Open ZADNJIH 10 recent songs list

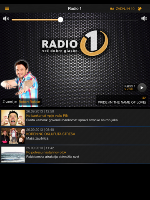pyautogui.click(x=125, y=9)
